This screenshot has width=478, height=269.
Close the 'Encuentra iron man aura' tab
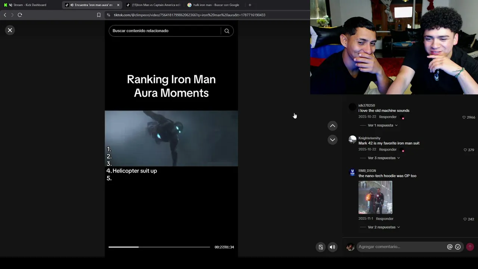click(118, 5)
